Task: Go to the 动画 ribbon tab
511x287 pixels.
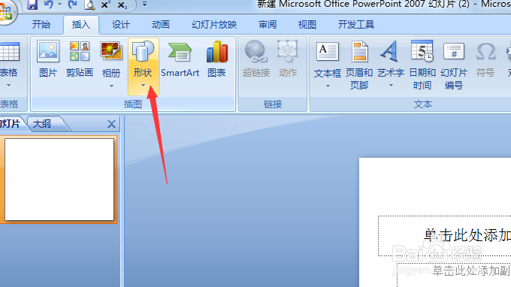Action: 161,25
